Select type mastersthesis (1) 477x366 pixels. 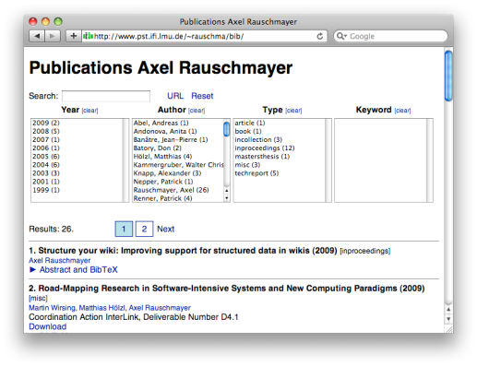pyautogui.click(x=262, y=157)
